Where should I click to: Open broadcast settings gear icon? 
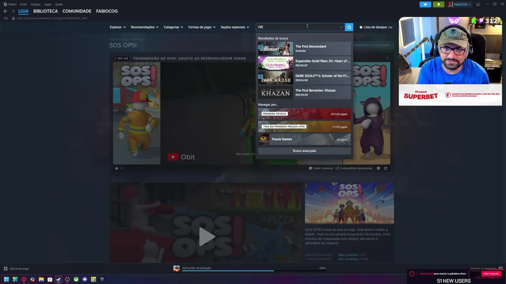pyautogui.click(x=378, y=168)
